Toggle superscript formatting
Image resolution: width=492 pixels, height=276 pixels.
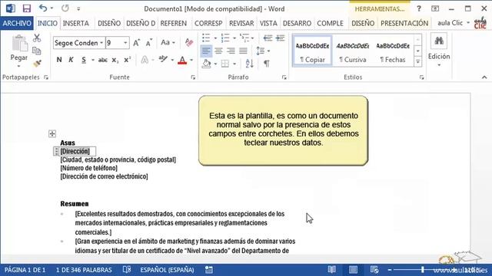tap(127, 60)
